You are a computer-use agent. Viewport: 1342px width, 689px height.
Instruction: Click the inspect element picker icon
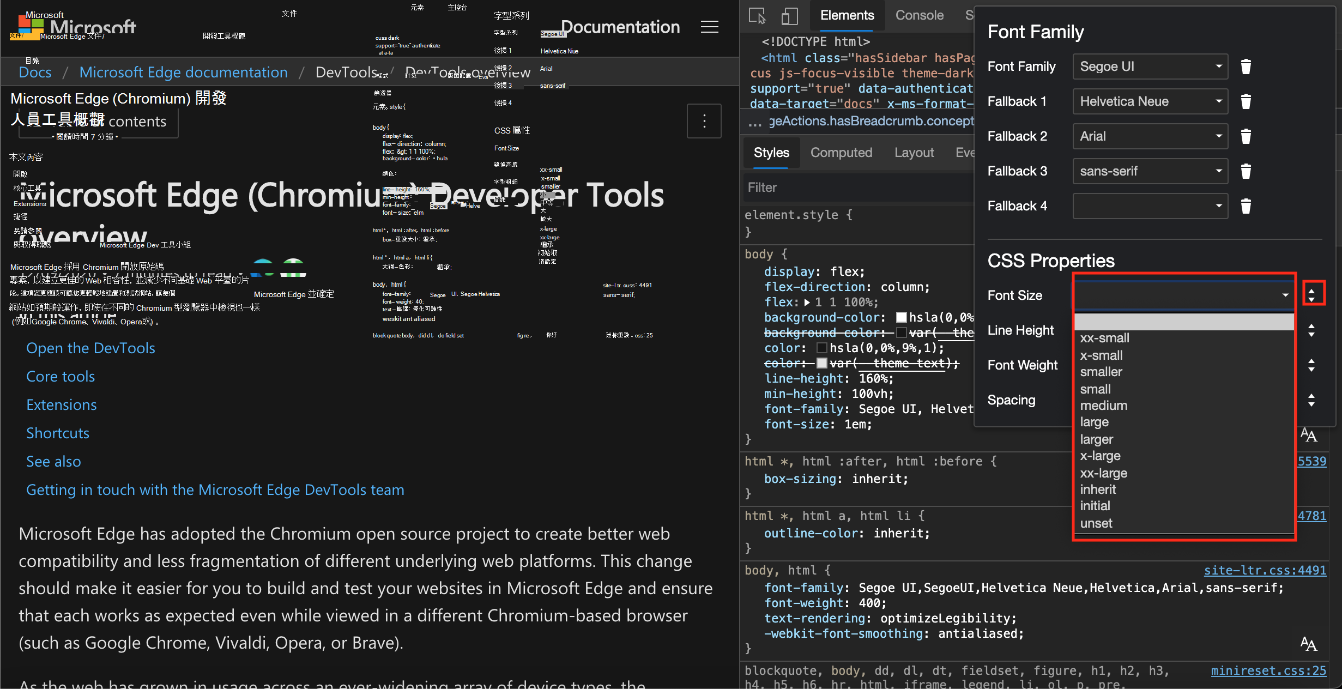(x=757, y=16)
